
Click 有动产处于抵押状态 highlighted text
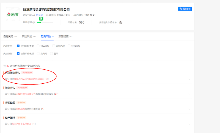21,124
